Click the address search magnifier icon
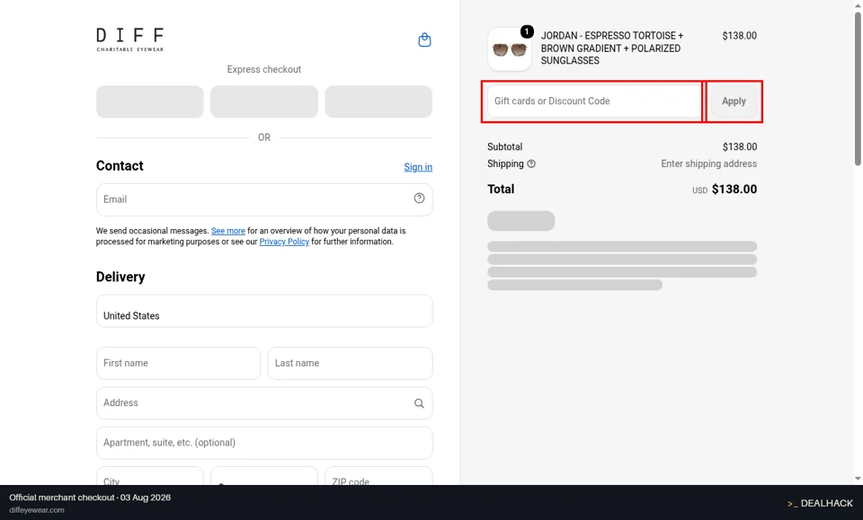This screenshot has width=863, height=520. 420,403
